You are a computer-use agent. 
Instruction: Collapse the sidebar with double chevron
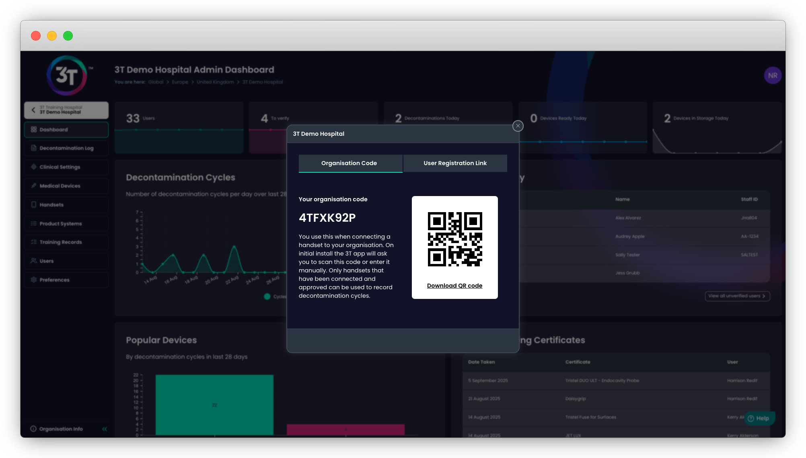point(105,429)
